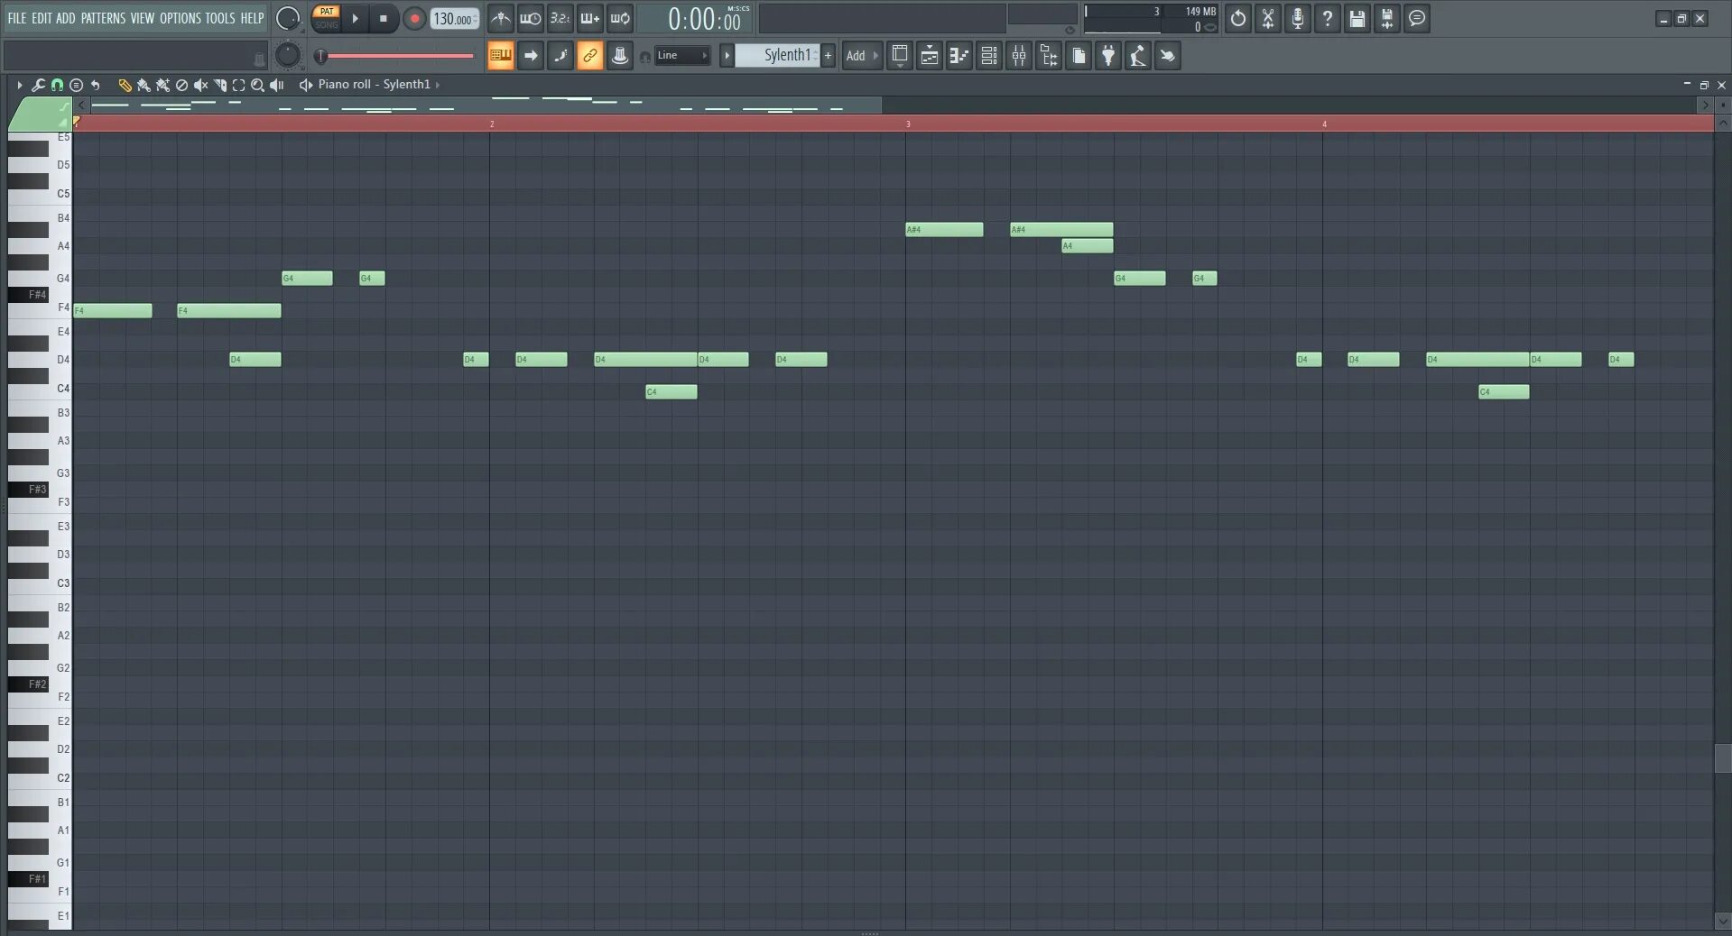Open the audio editor scissors icon

1268,18
